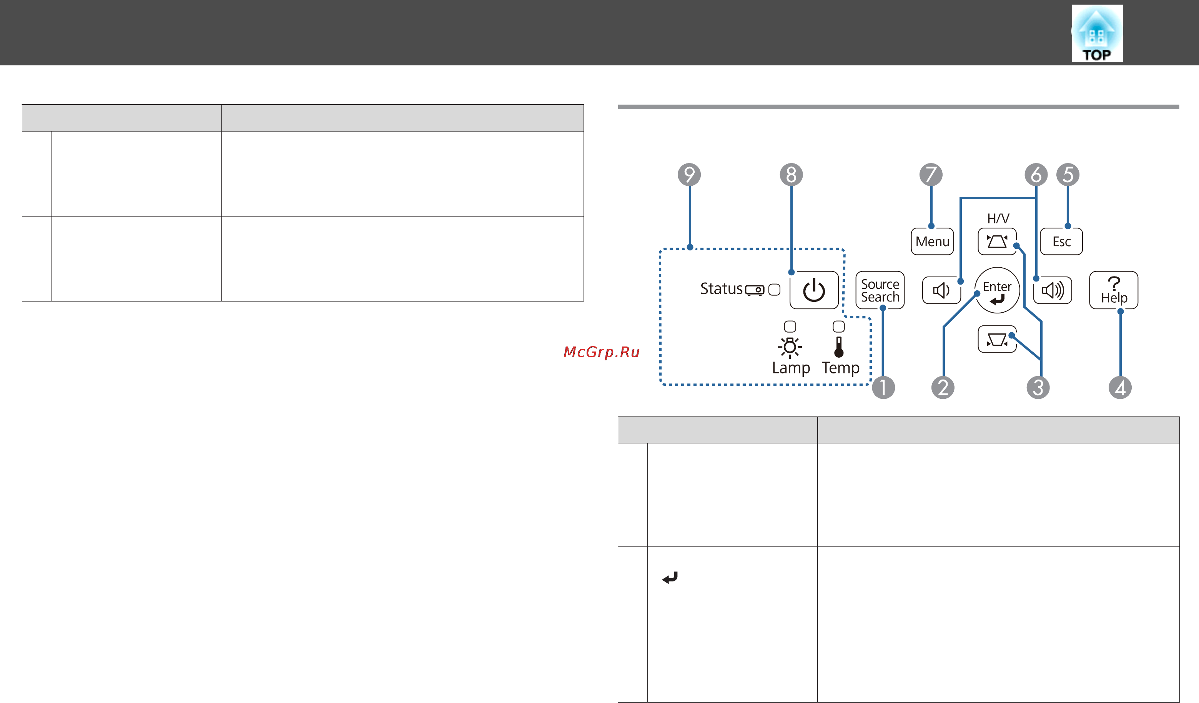Click the power button icon

(x=813, y=290)
